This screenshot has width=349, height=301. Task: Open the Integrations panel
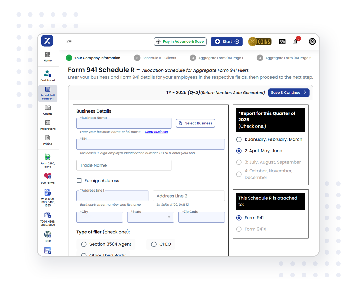click(x=48, y=125)
